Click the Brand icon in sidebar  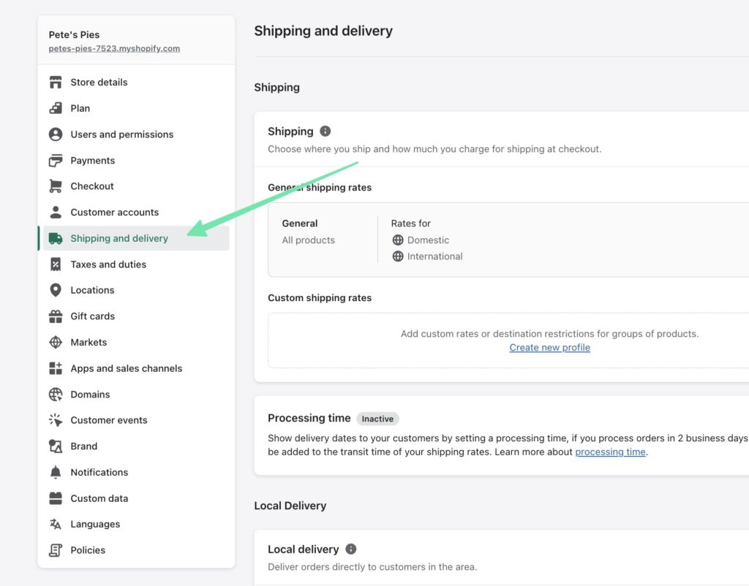(56, 446)
